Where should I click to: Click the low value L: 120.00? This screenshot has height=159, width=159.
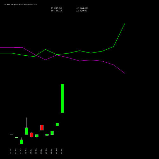pos(82,11)
